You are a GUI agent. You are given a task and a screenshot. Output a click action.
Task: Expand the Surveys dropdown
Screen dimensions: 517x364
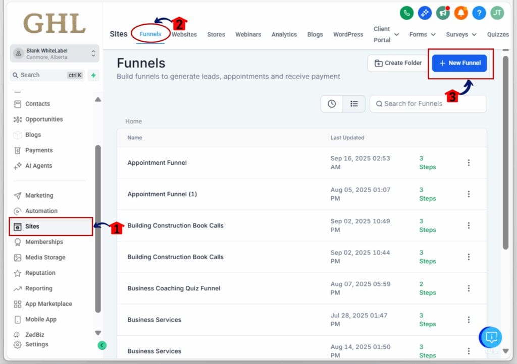(460, 34)
